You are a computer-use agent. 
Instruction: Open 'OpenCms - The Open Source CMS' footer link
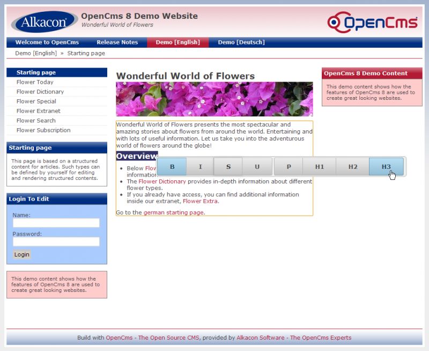tap(152, 338)
